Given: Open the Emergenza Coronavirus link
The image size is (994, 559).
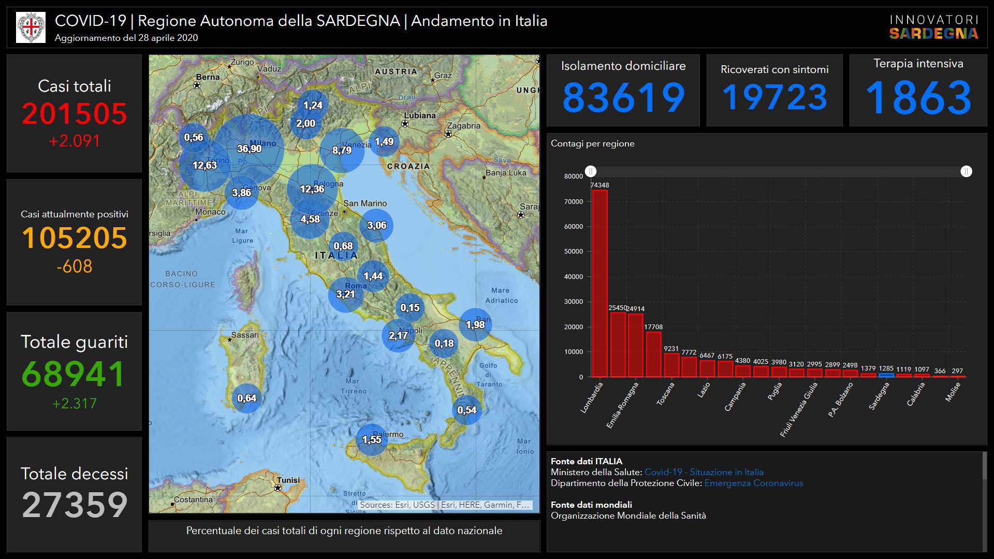Looking at the screenshot, I should (x=753, y=483).
